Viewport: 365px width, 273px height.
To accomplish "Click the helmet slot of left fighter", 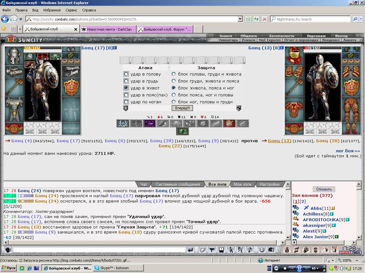I will [14, 56].
